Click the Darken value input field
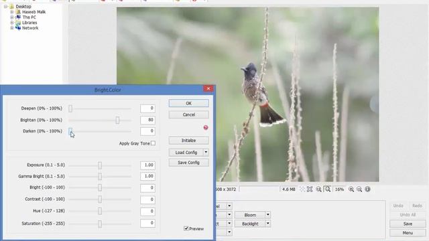 (147, 131)
